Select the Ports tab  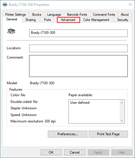coord(48,20)
